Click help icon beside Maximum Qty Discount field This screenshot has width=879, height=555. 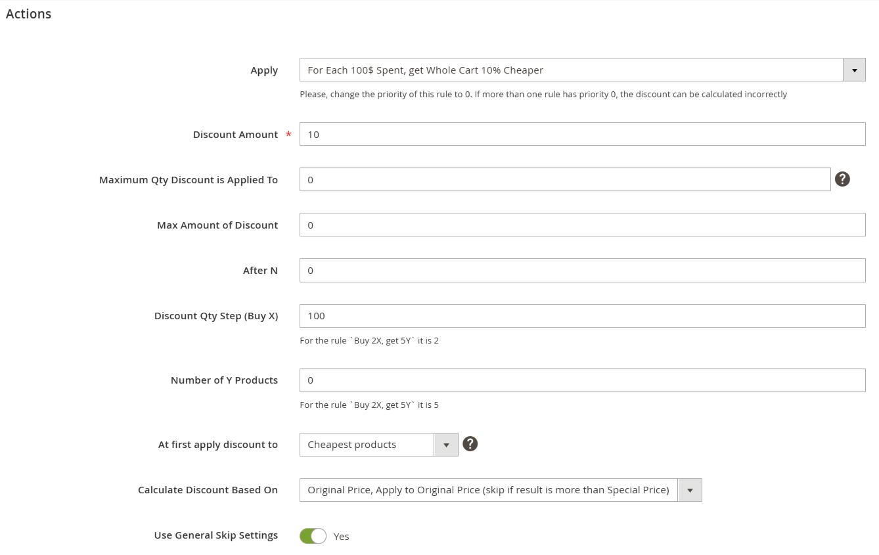click(842, 179)
